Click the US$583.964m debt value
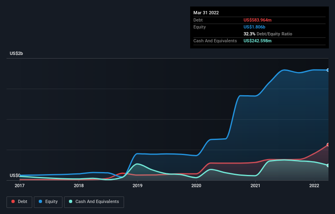The height and width of the screenshot is (214, 335). click(257, 20)
